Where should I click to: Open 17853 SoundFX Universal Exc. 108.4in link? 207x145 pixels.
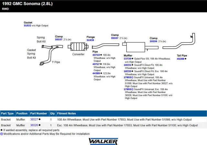click(127, 89)
